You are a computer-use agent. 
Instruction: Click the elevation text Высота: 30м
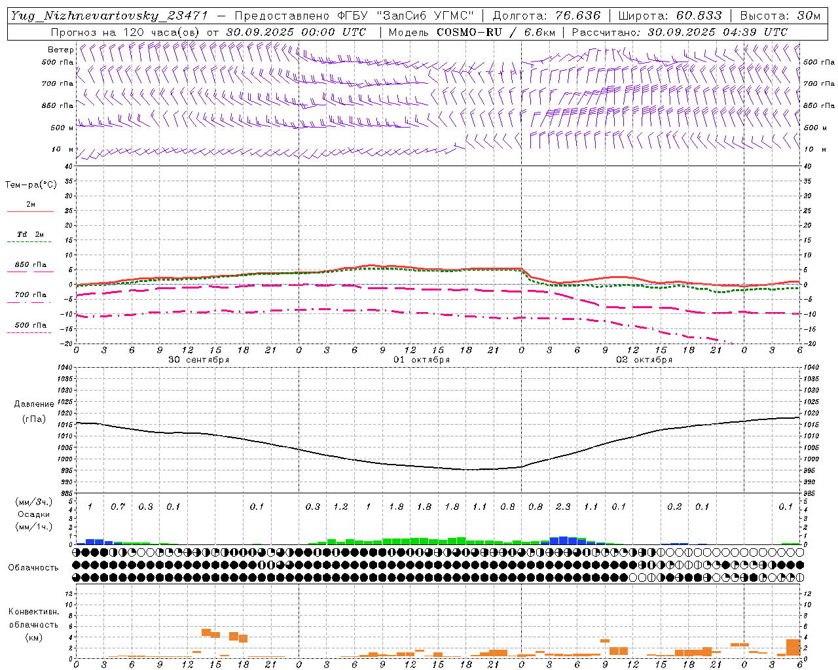click(x=780, y=16)
